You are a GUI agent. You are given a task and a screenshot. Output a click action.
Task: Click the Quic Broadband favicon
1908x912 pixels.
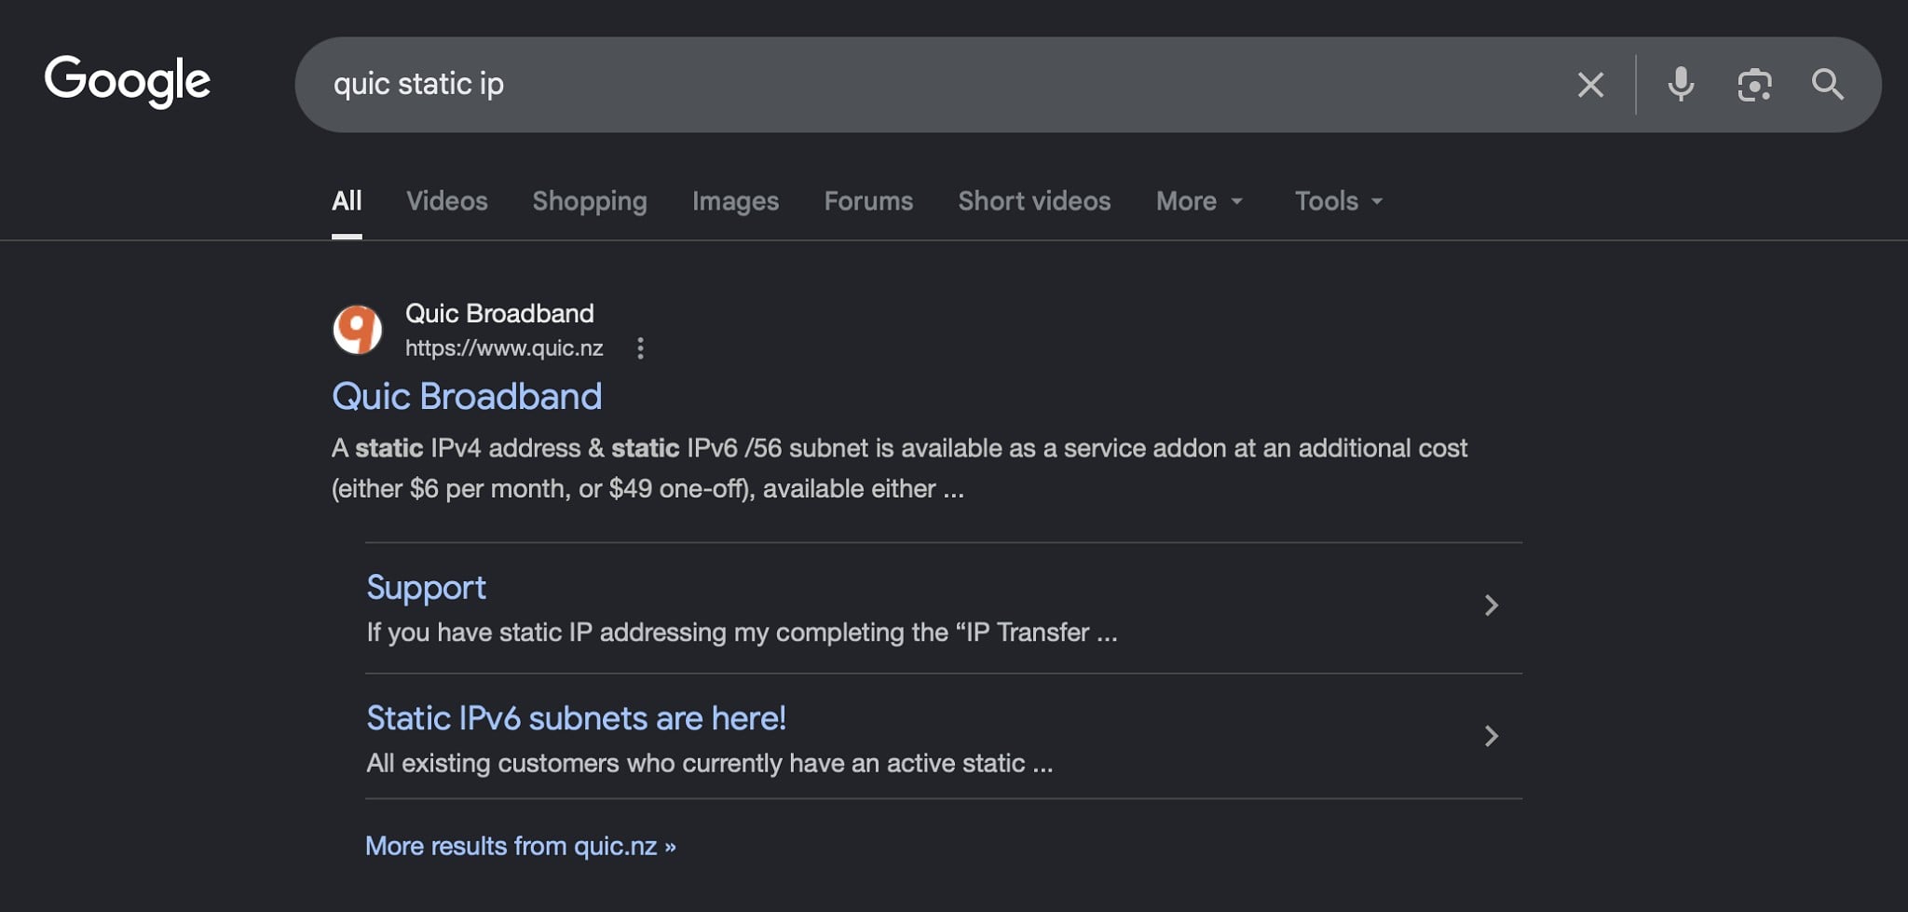pyautogui.click(x=358, y=330)
